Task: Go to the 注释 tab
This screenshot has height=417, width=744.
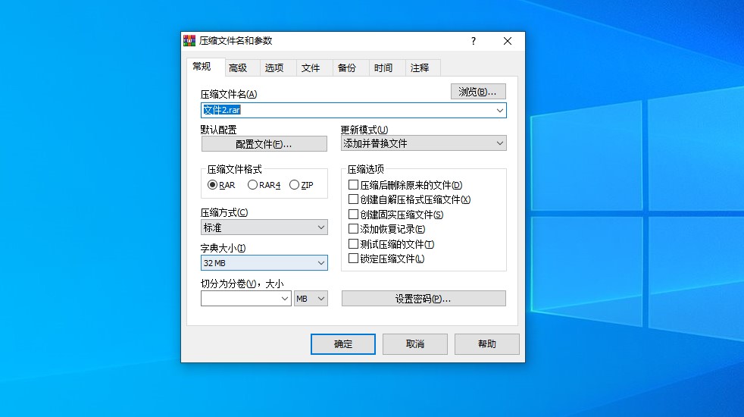Action: point(420,67)
